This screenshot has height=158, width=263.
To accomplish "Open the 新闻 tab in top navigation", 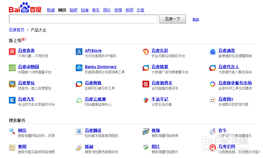I will pyautogui.click(x=51, y=10).
